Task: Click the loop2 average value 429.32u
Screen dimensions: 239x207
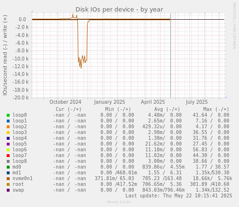Action: coord(153,127)
